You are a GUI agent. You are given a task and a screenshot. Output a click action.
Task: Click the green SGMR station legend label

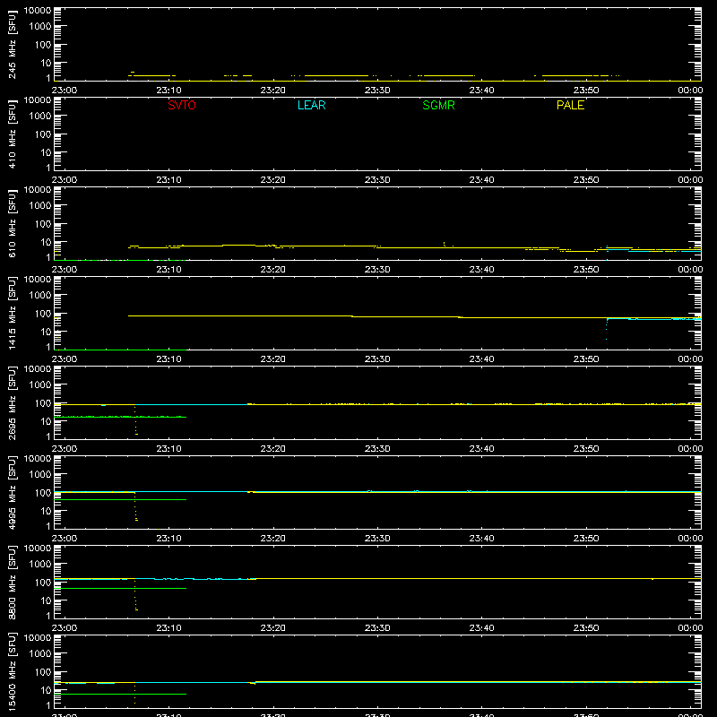click(438, 105)
